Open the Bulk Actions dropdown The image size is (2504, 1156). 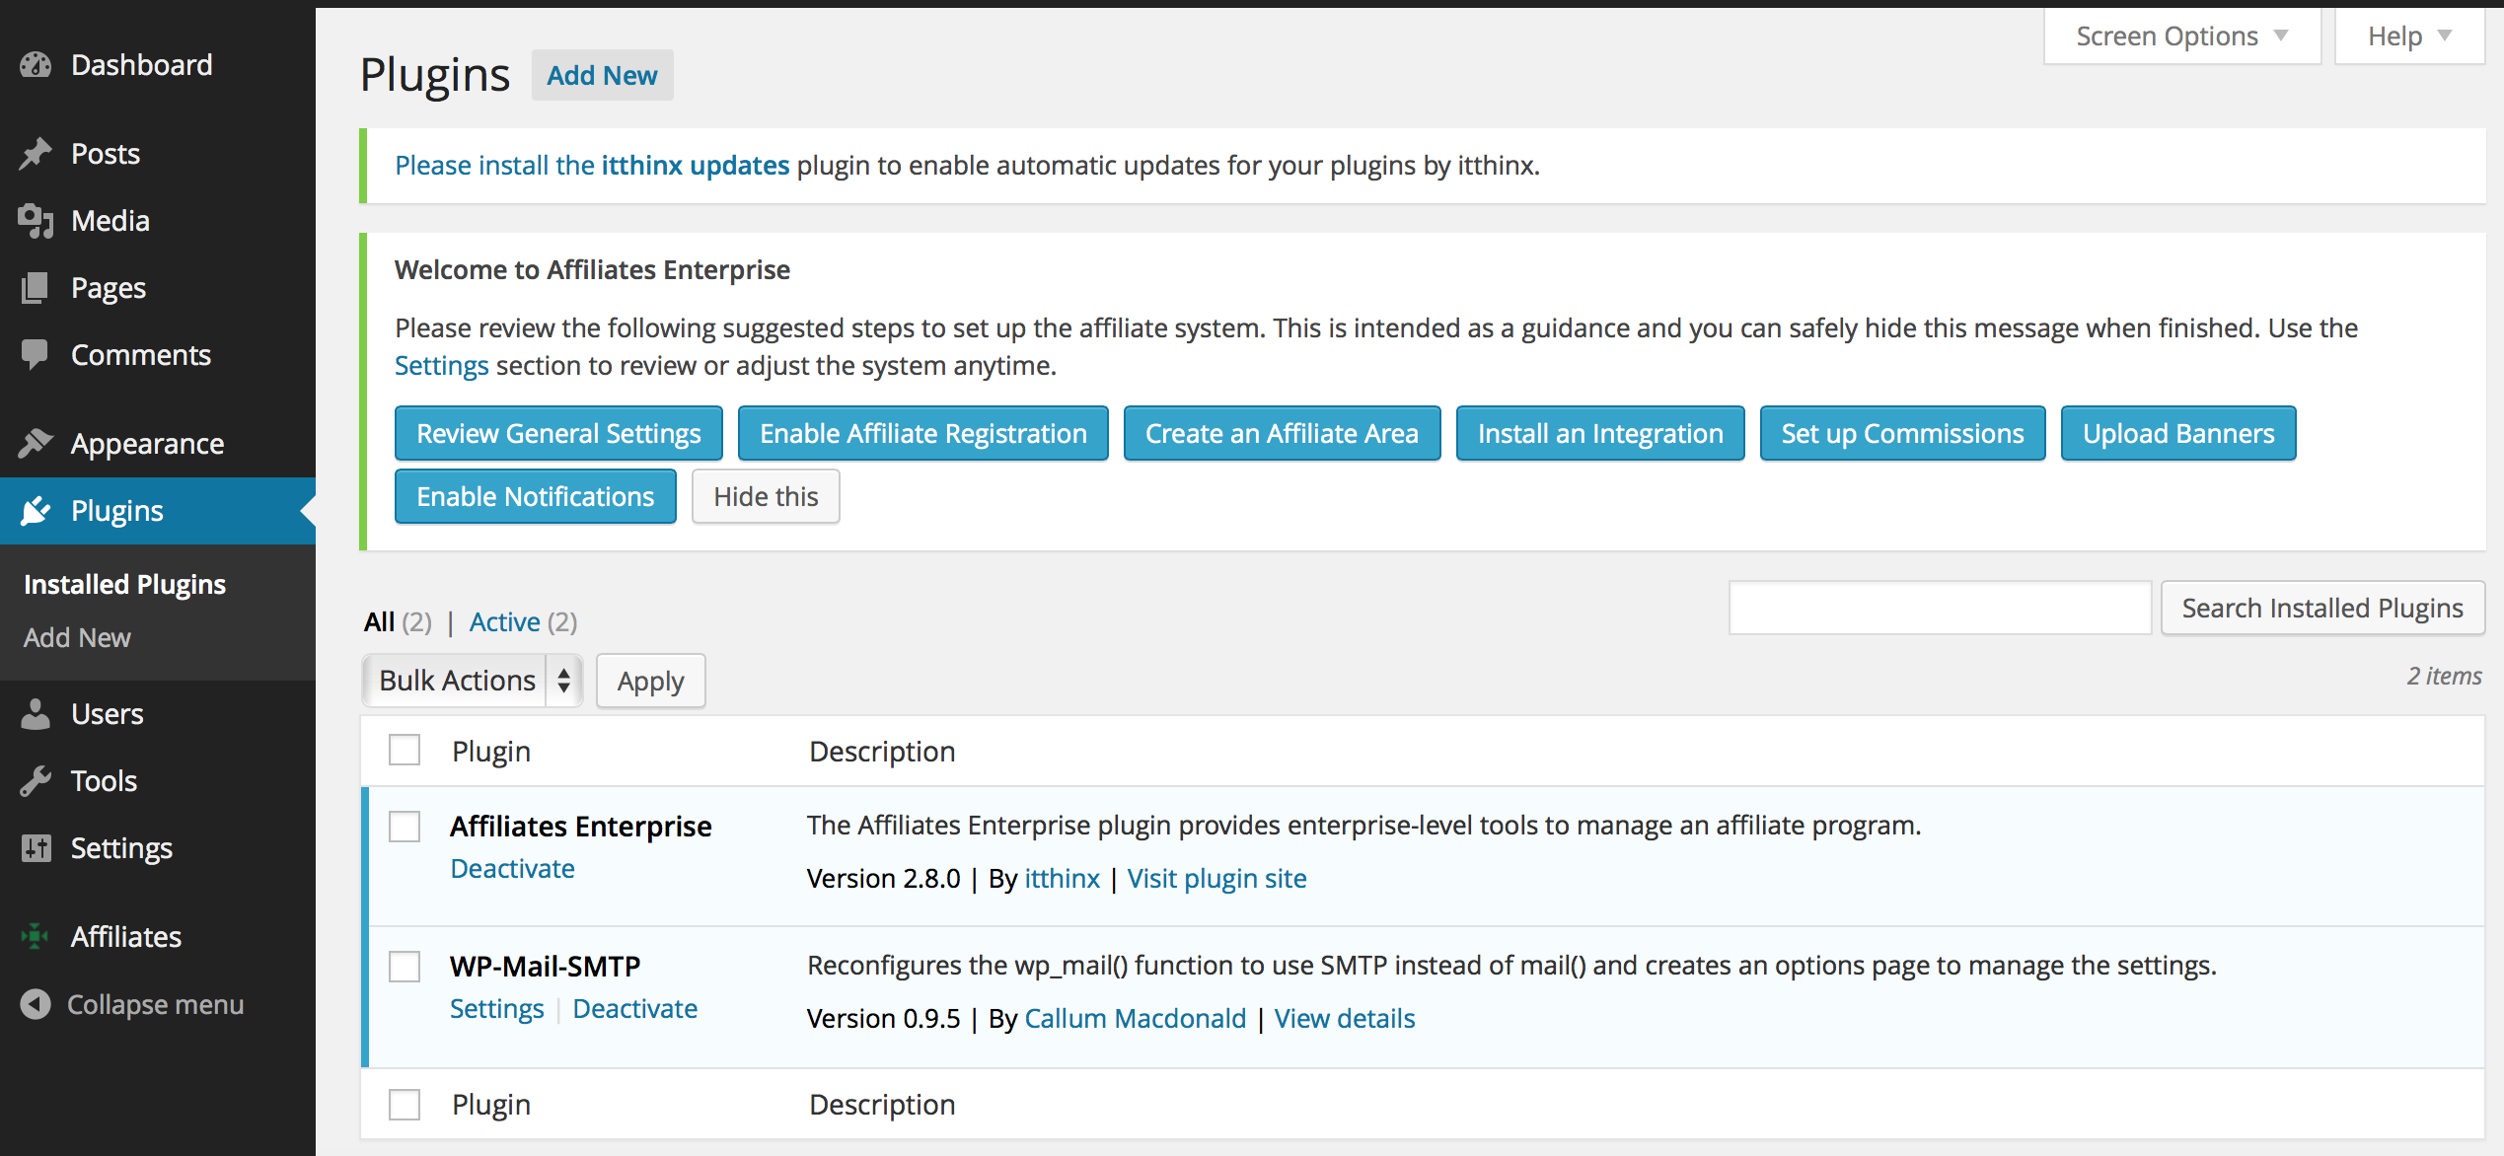pyautogui.click(x=473, y=681)
